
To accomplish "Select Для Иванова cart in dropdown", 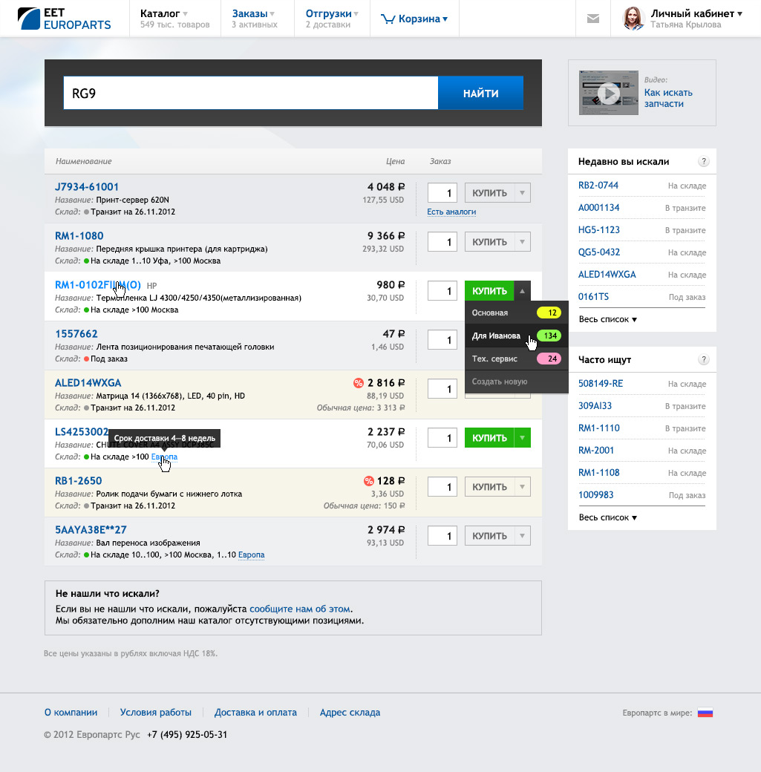I will tap(496, 336).
